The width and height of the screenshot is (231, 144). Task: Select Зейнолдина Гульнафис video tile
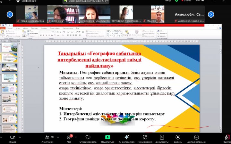coord(94,14)
